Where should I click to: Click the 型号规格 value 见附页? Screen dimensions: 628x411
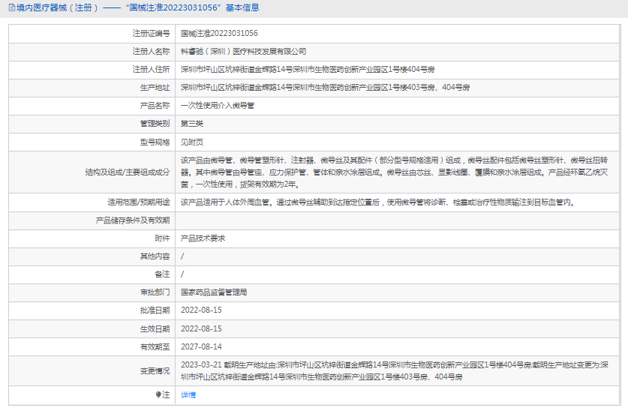click(x=192, y=142)
